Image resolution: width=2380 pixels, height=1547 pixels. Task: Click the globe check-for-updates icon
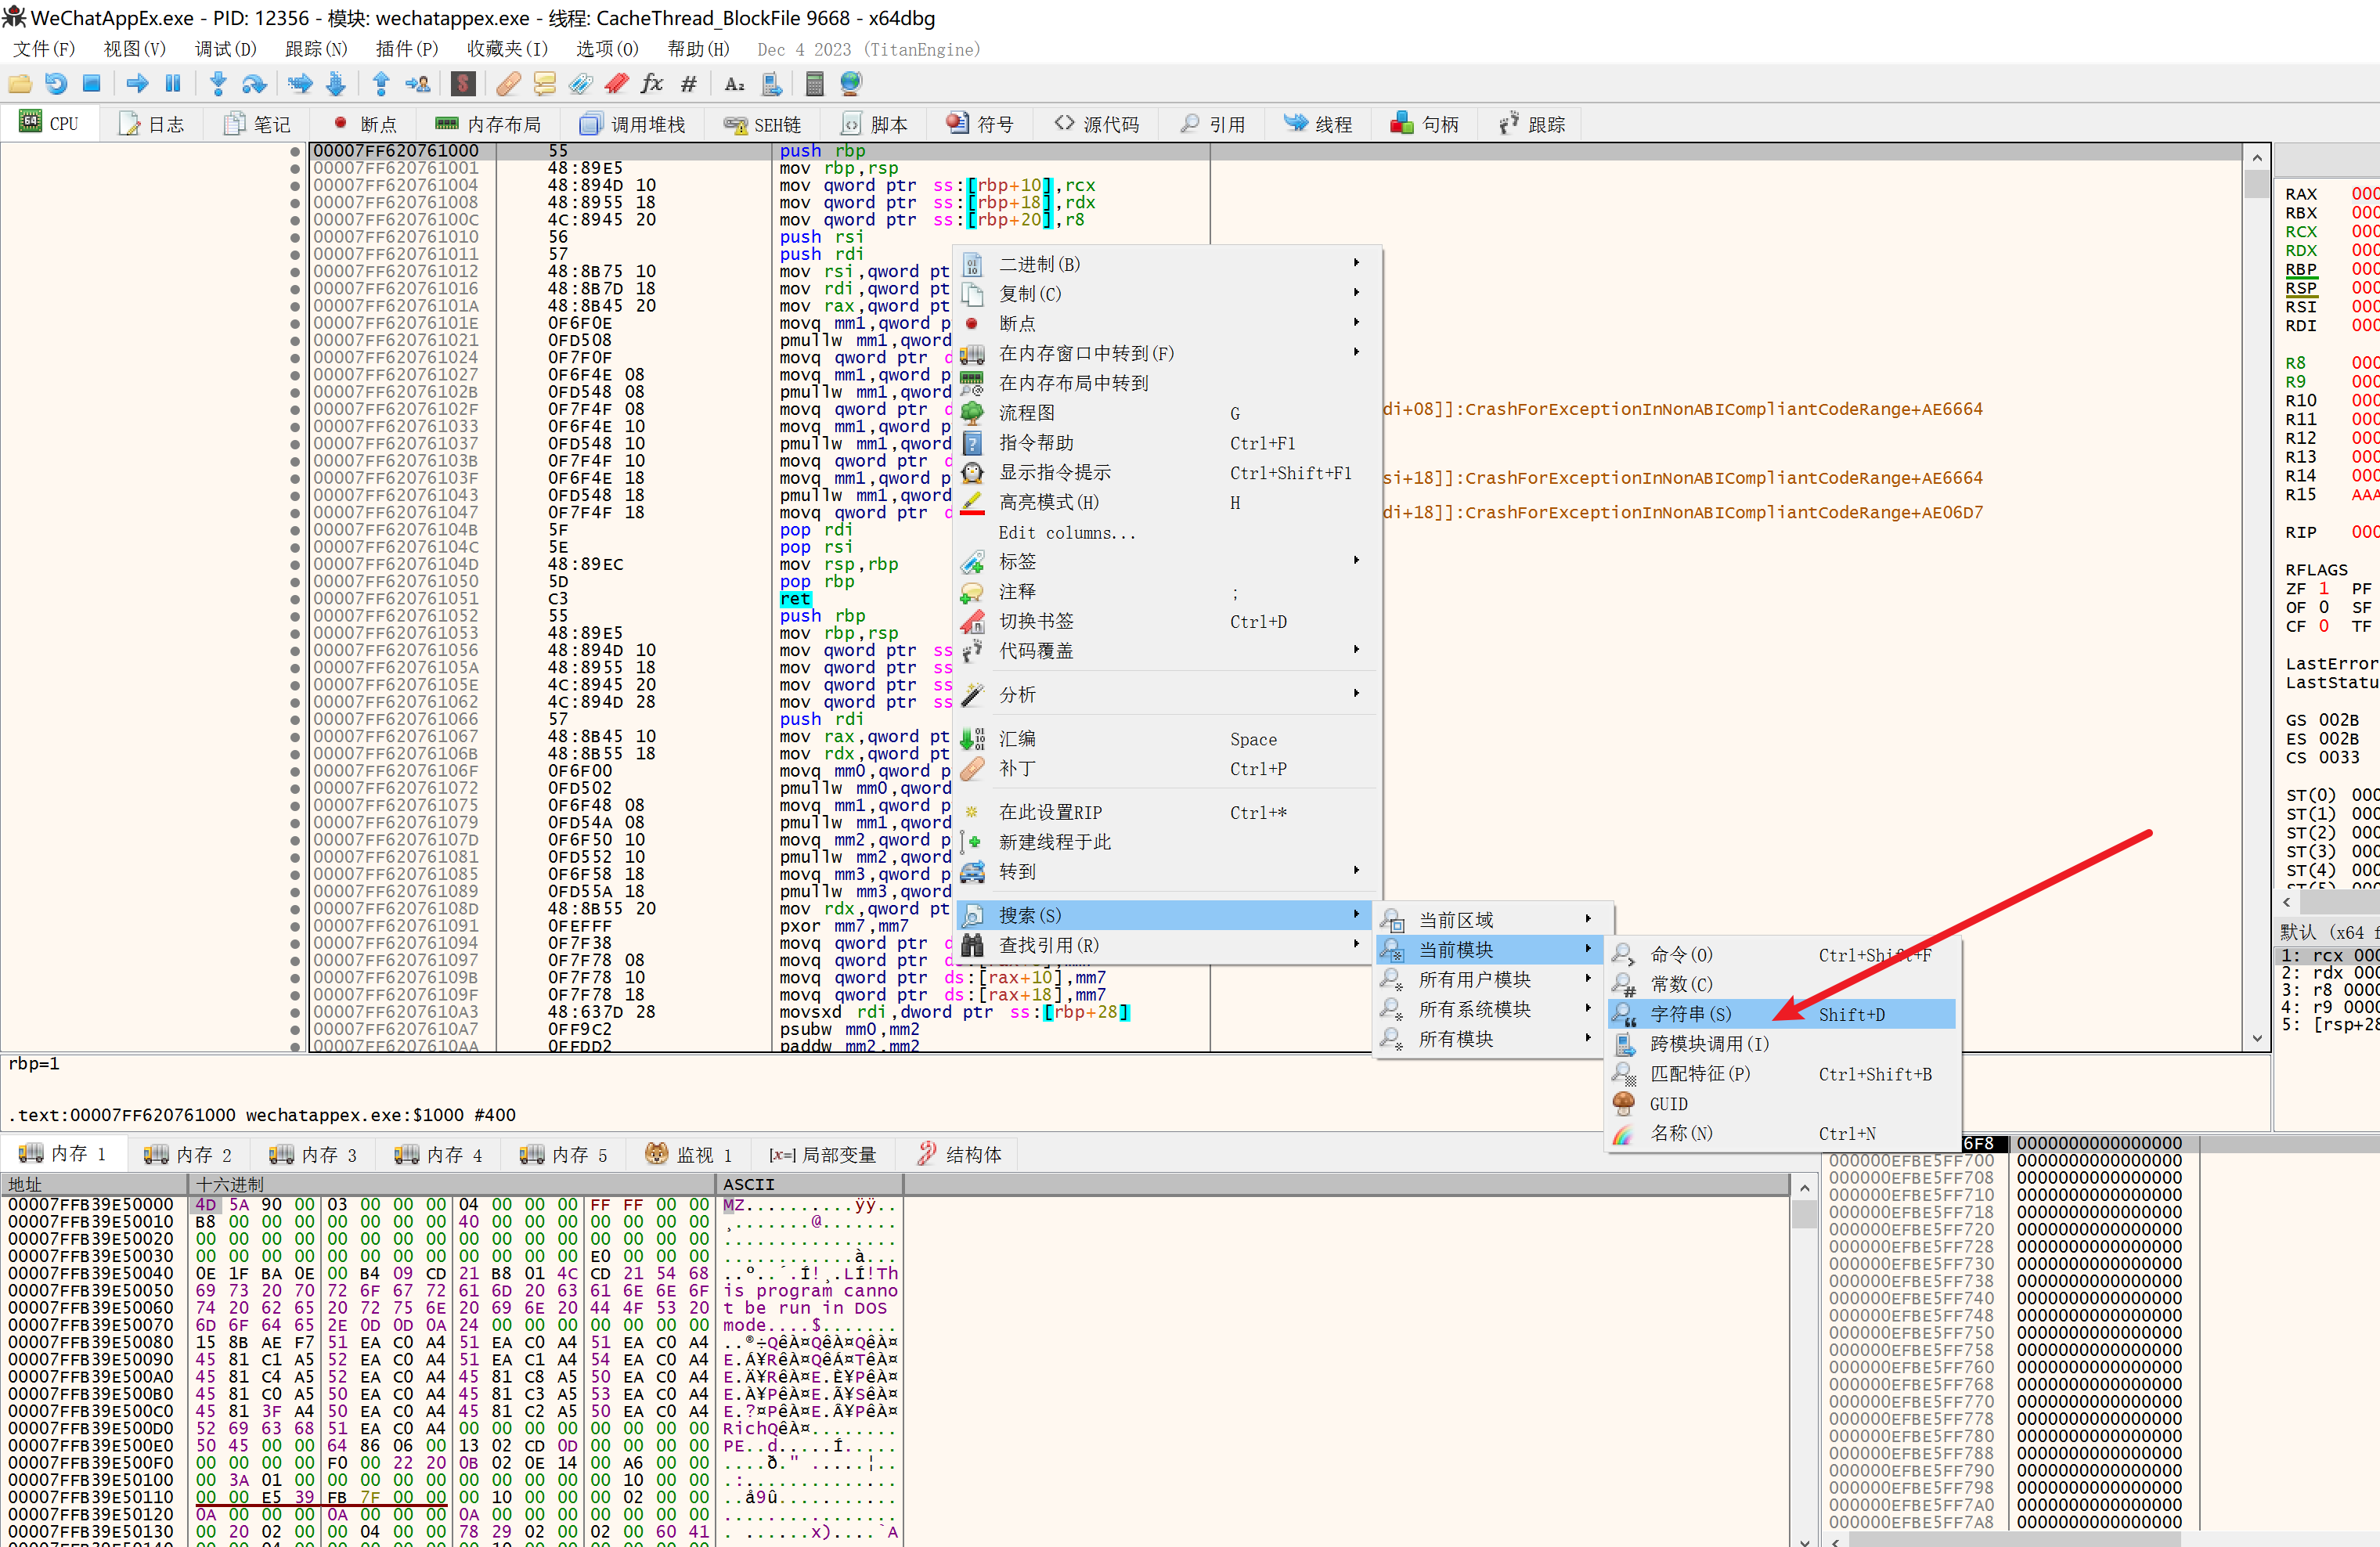point(851,84)
